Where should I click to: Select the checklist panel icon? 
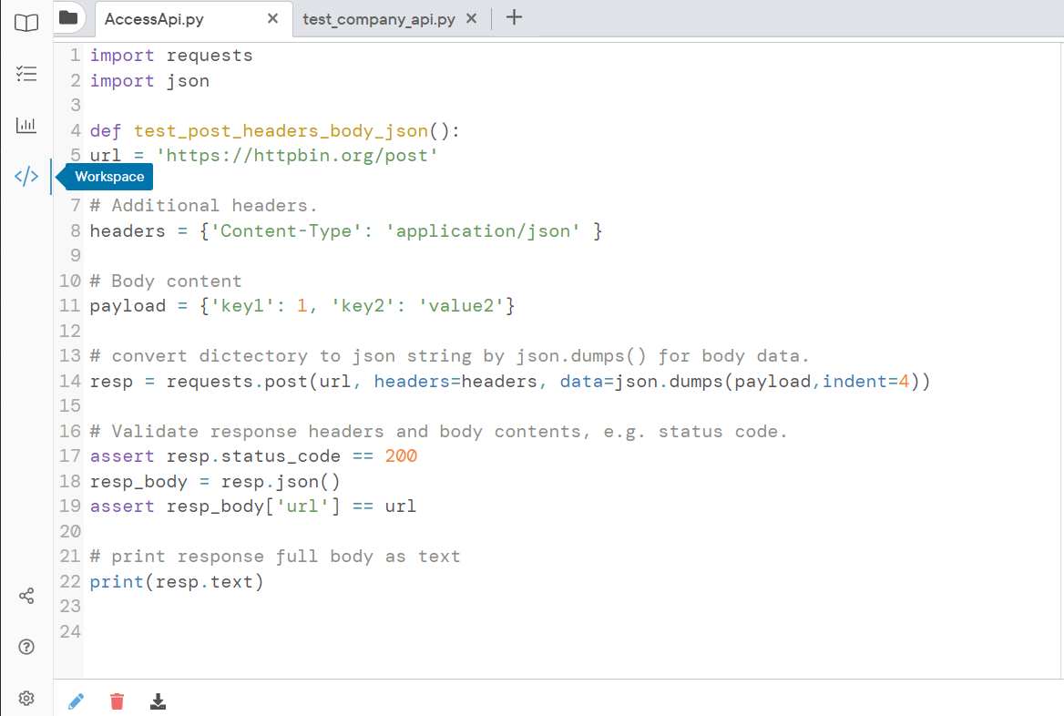click(26, 75)
